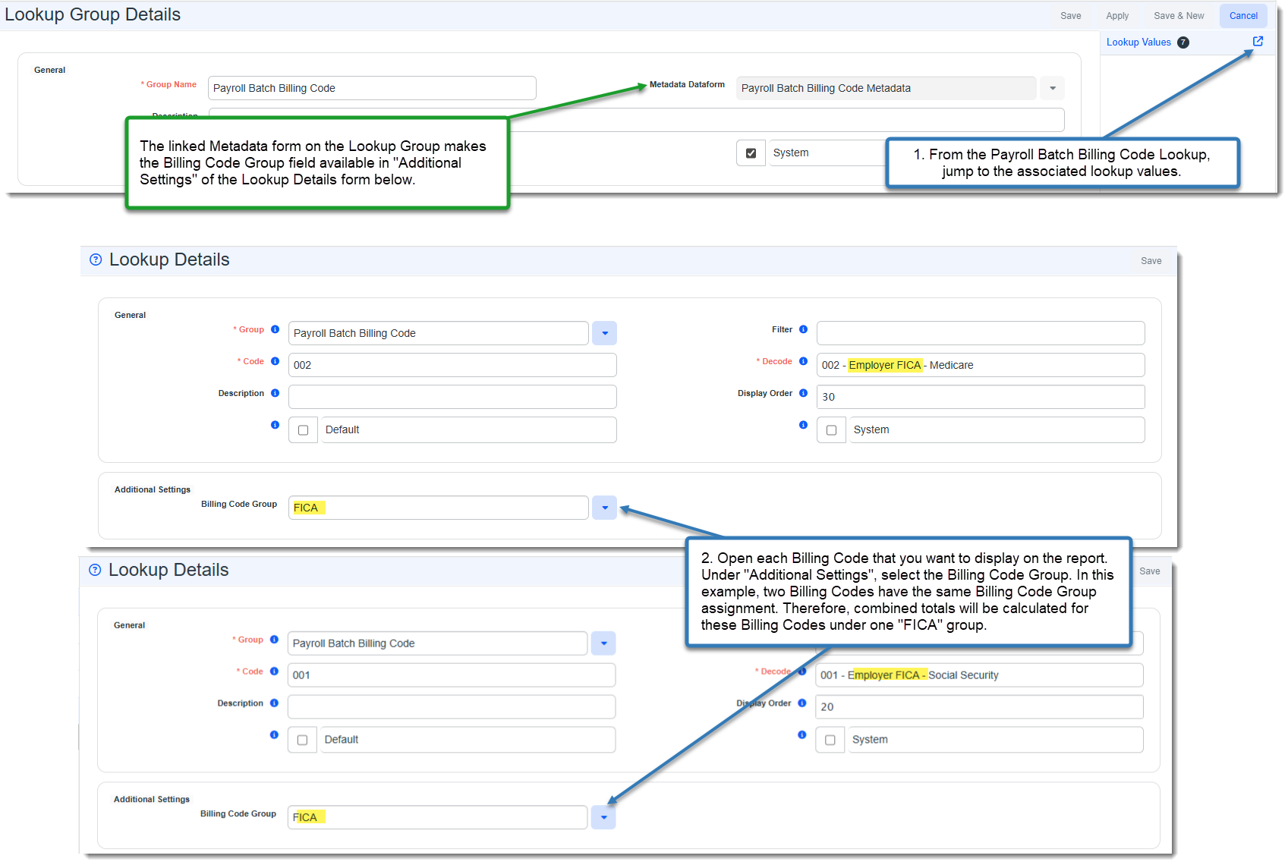Click Apply in Lookup Group header
The height and width of the screenshot is (865, 1288).
1116,16
